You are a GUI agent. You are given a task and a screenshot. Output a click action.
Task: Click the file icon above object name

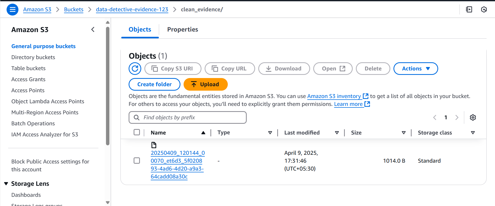pyautogui.click(x=154, y=145)
